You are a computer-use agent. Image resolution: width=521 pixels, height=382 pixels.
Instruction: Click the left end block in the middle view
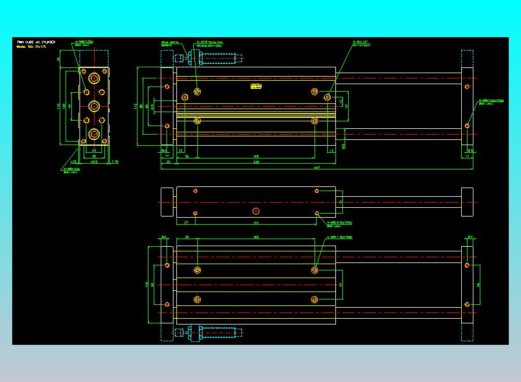click(x=167, y=202)
